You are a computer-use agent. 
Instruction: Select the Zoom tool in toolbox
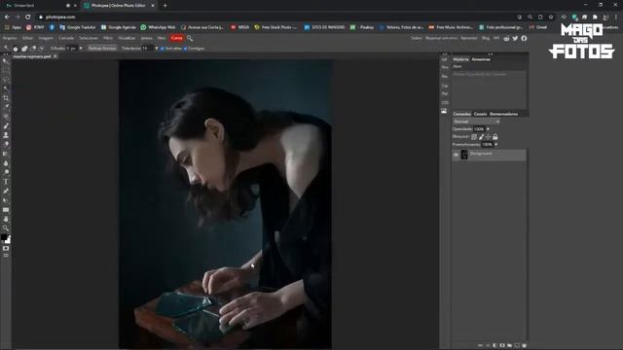[x=6, y=228]
